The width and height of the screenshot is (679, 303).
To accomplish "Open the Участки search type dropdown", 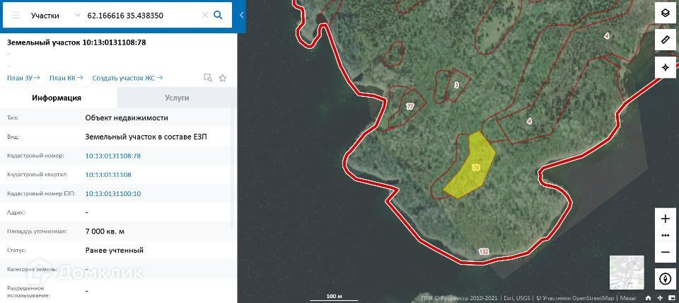I will (x=55, y=15).
